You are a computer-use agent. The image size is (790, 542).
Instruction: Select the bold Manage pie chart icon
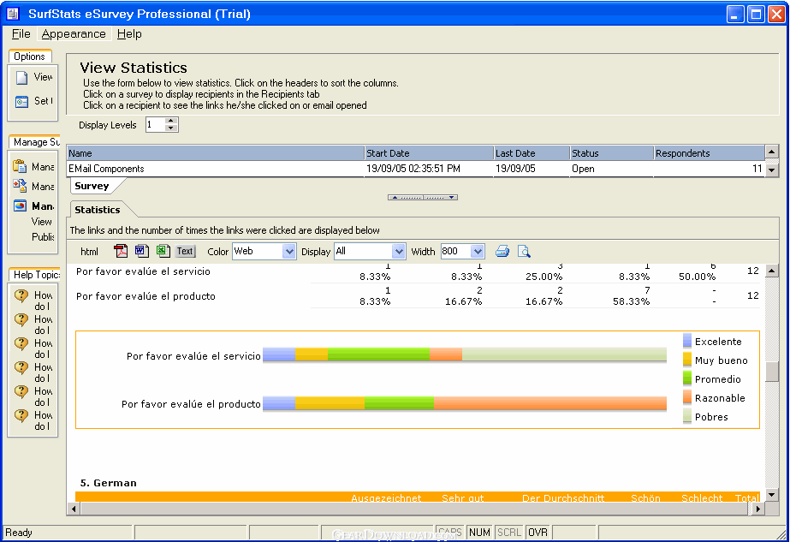tap(21, 205)
